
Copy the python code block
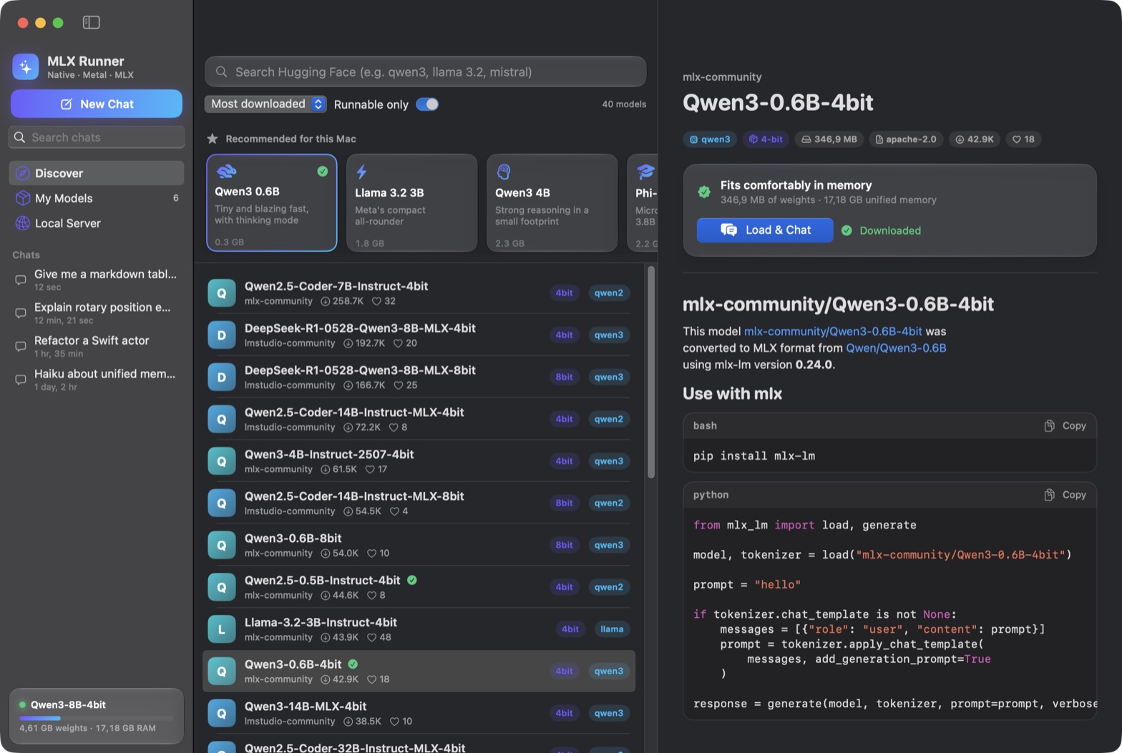point(1065,495)
